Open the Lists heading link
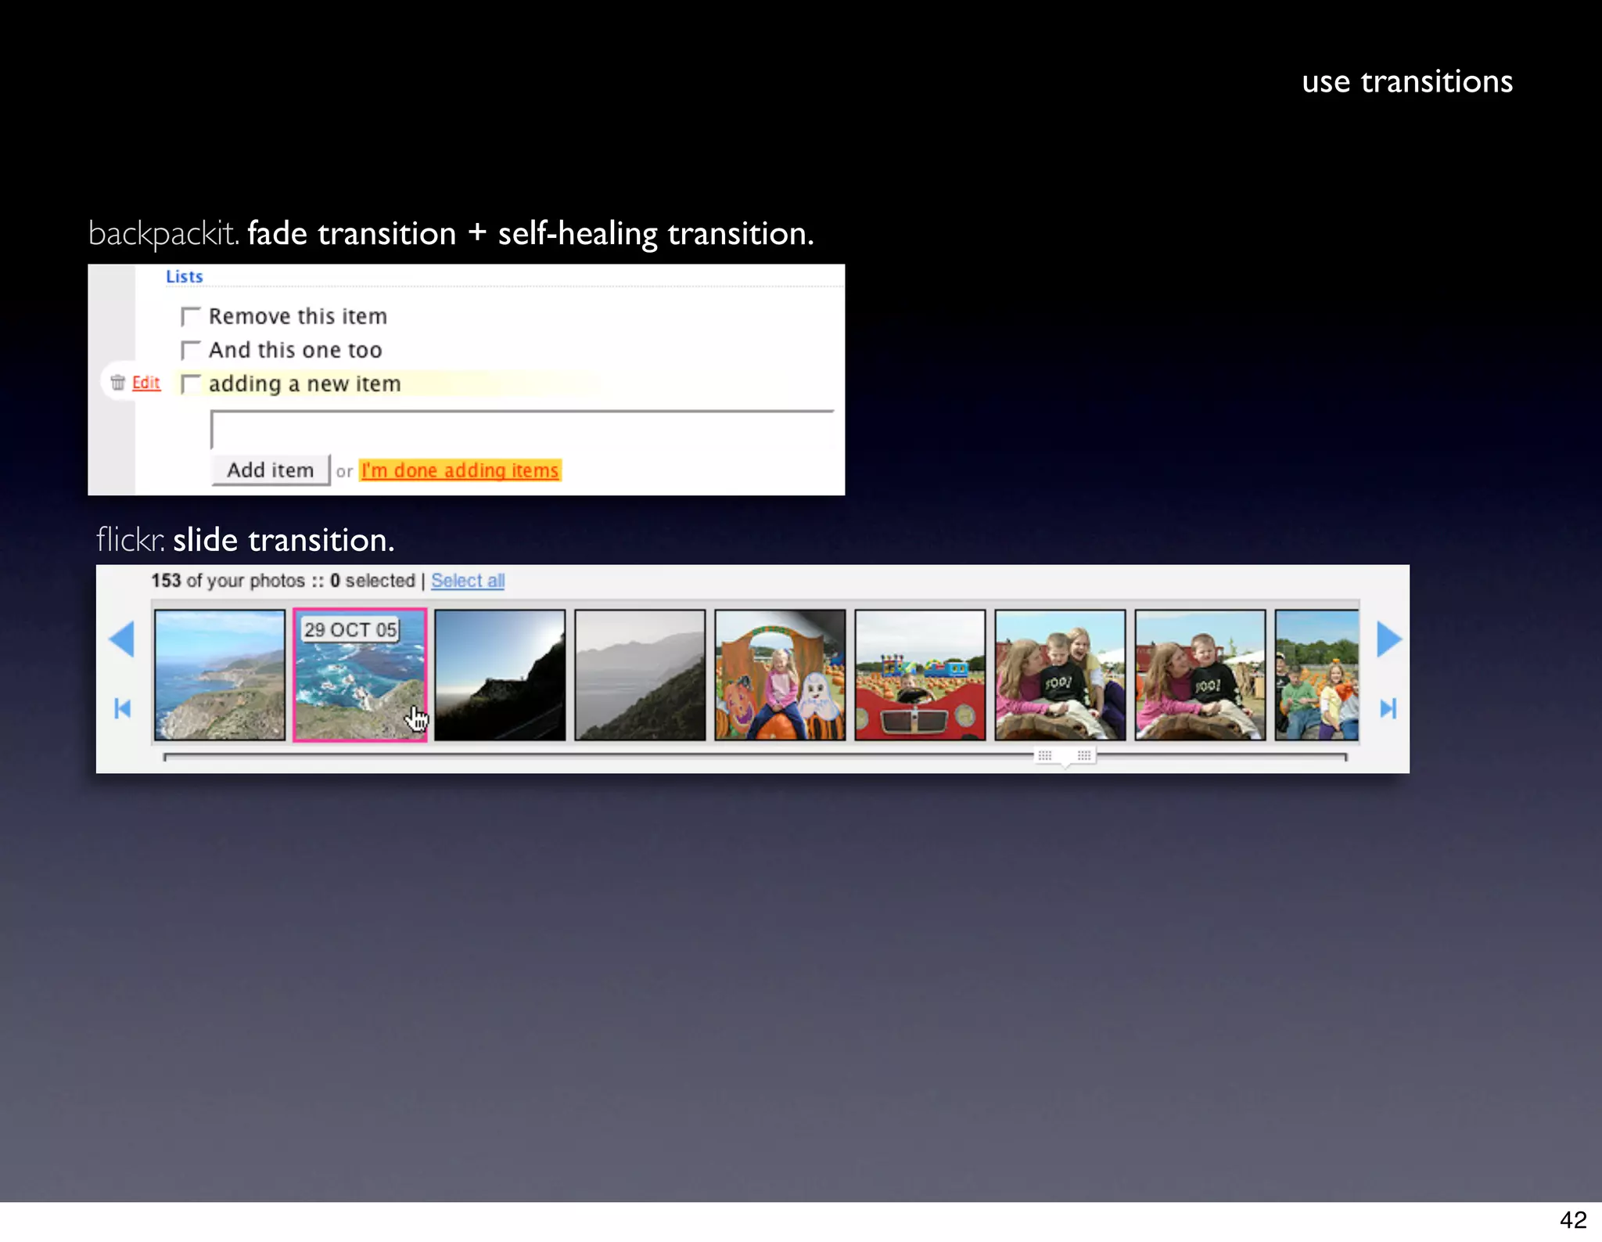This screenshot has width=1602, height=1242. [184, 276]
